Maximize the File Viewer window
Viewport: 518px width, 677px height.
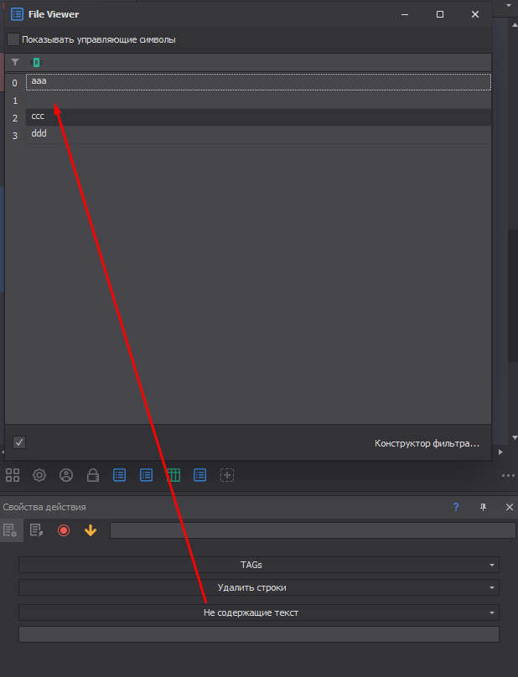440,14
